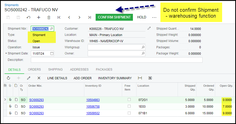Open the Owner lookup selector
This screenshot has height=124, width=236.
pyautogui.click(x=143, y=53)
